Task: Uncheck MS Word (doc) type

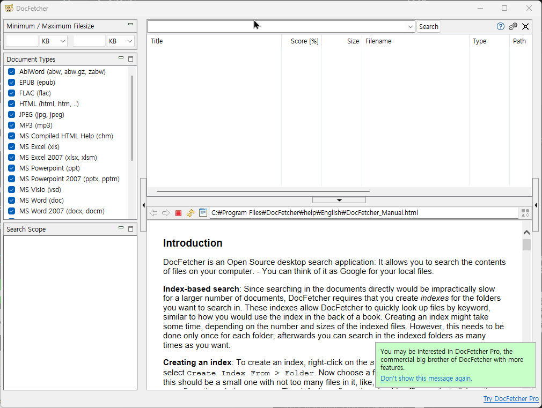Action: click(x=11, y=200)
